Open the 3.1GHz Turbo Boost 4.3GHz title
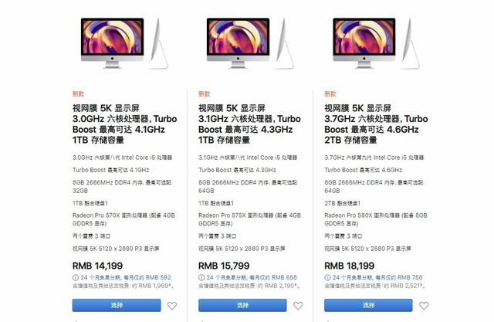Screen dimensions: 494x322 [249, 124]
